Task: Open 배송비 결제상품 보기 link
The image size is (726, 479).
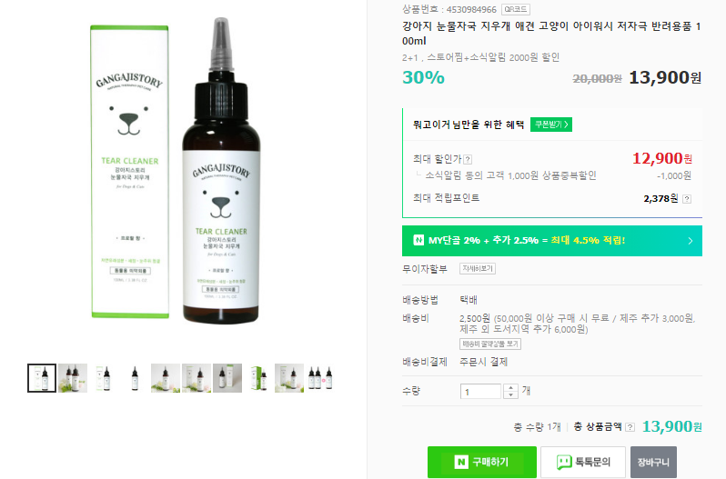Action: [490, 344]
